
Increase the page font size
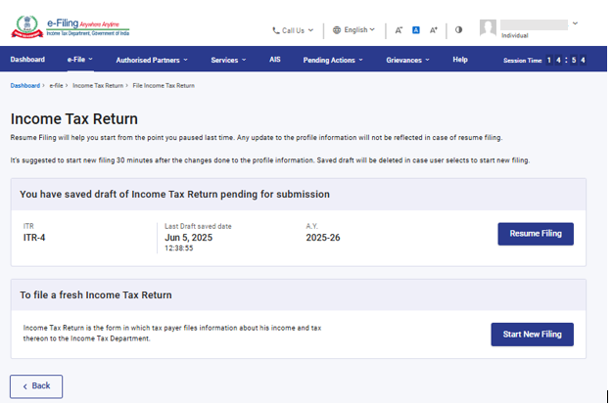coord(434,30)
